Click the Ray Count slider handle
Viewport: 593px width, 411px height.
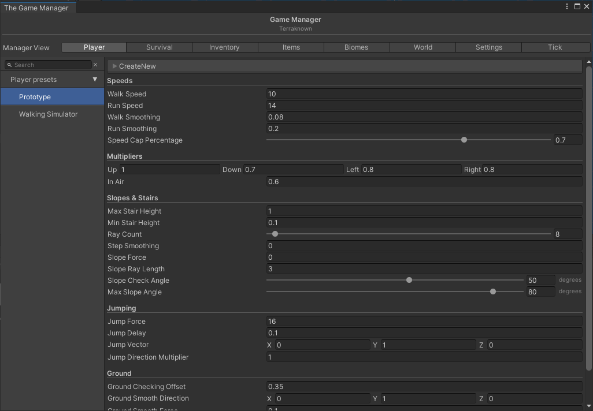point(275,234)
